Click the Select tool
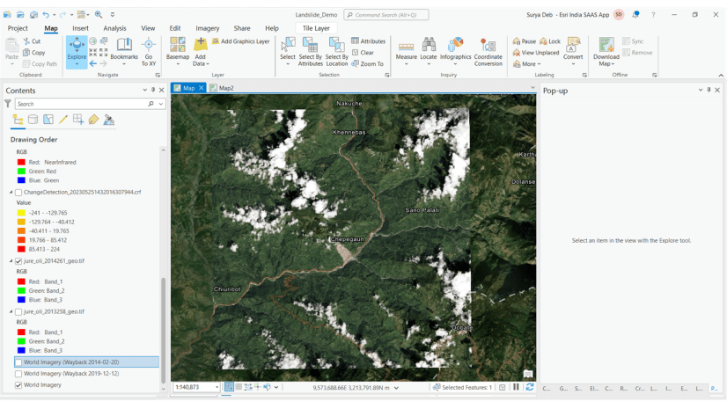This screenshot has width=727, height=409. coord(288,49)
